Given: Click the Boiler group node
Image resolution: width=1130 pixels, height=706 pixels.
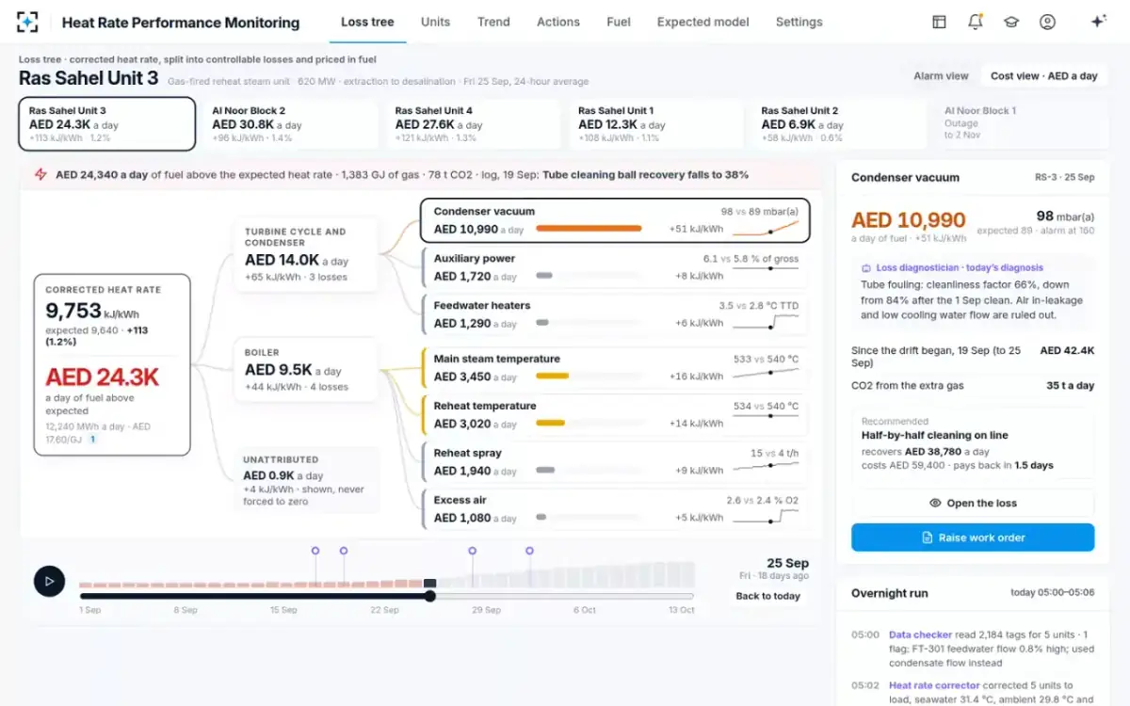Looking at the screenshot, I should pyautogui.click(x=305, y=370).
